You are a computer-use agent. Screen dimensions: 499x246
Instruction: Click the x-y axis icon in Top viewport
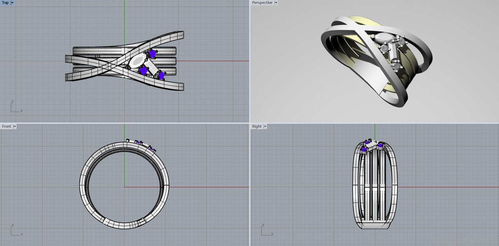tap(16, 106)
